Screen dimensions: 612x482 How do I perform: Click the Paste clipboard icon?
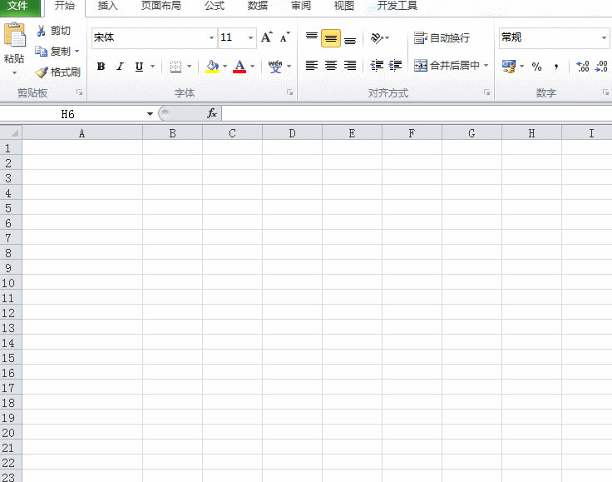(x=14, y=35)
